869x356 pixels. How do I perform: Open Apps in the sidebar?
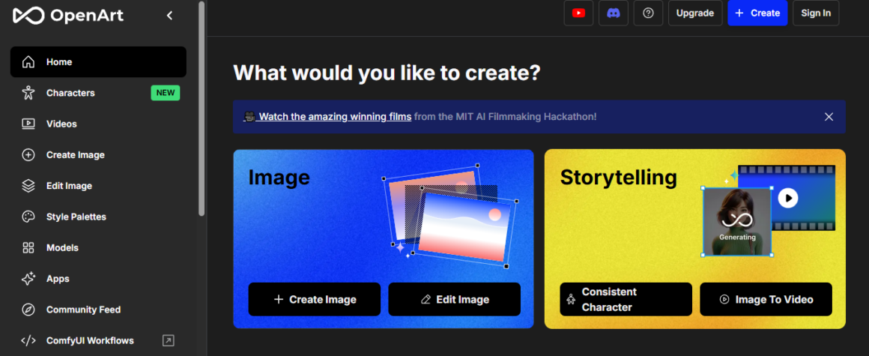pos(98,278)
